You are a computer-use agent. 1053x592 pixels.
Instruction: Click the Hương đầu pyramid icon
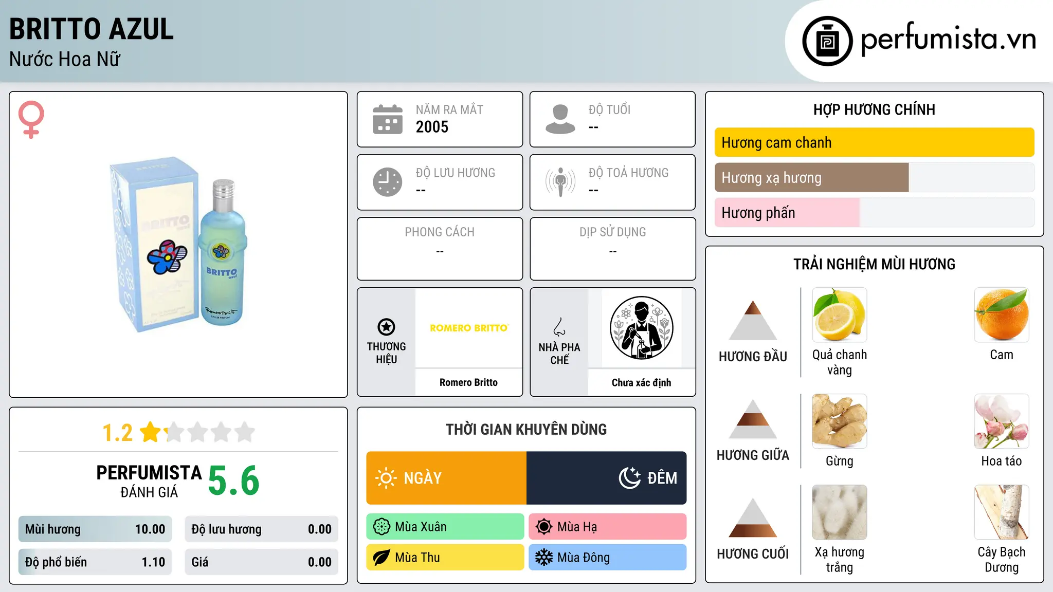click(x=753, y=320)
